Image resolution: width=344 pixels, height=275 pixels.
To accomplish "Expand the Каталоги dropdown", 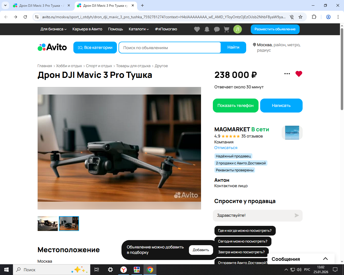I will pyautogui.click(x=139, y=29).
